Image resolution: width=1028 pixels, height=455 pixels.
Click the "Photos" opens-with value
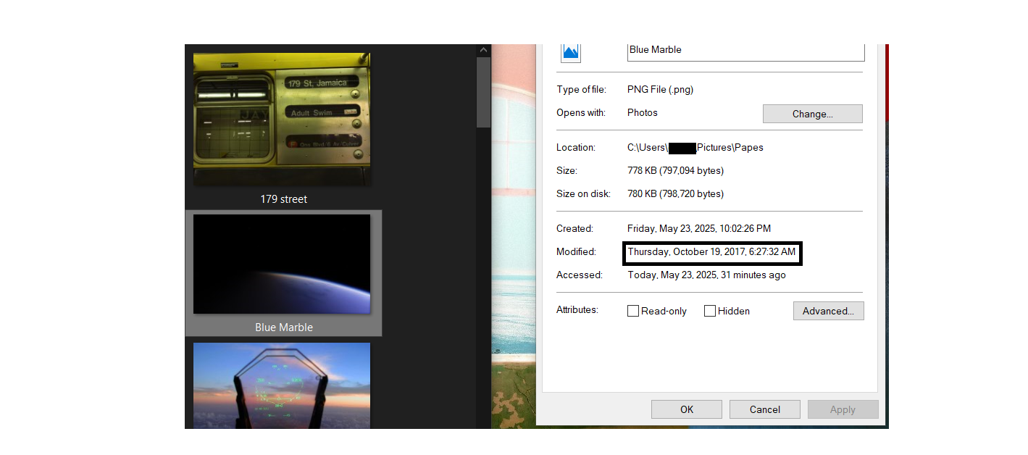click(x=643, y=113)
